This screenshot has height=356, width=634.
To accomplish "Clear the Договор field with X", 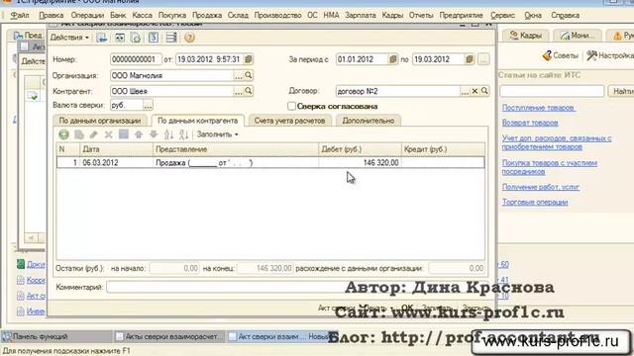I will coord(475,91).
